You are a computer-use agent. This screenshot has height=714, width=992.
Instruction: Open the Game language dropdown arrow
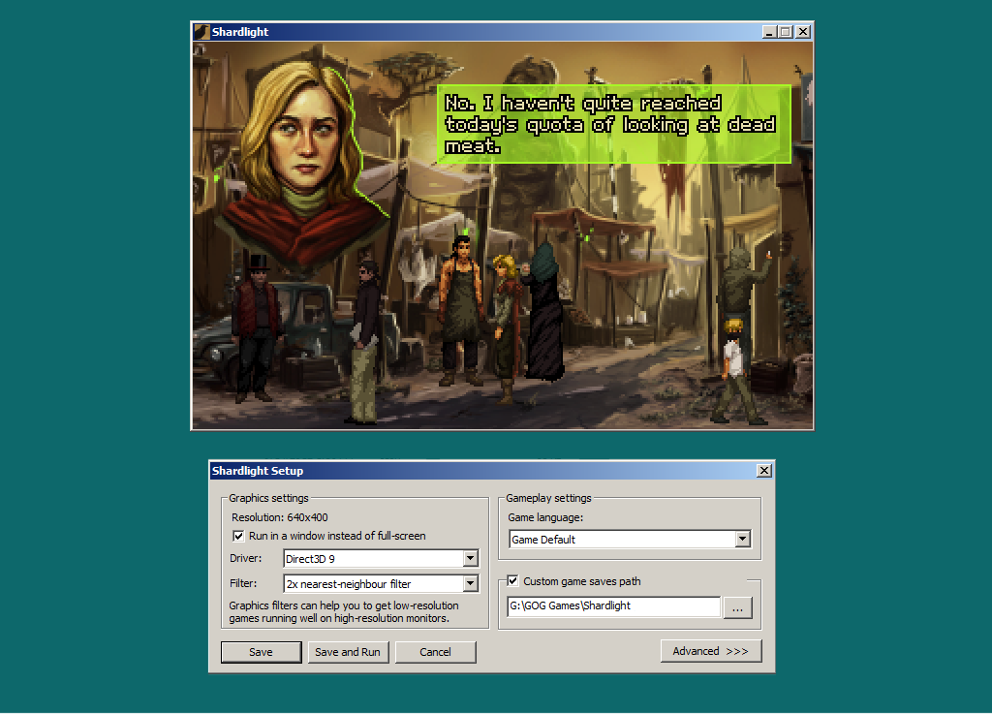(x=743, y=539)
